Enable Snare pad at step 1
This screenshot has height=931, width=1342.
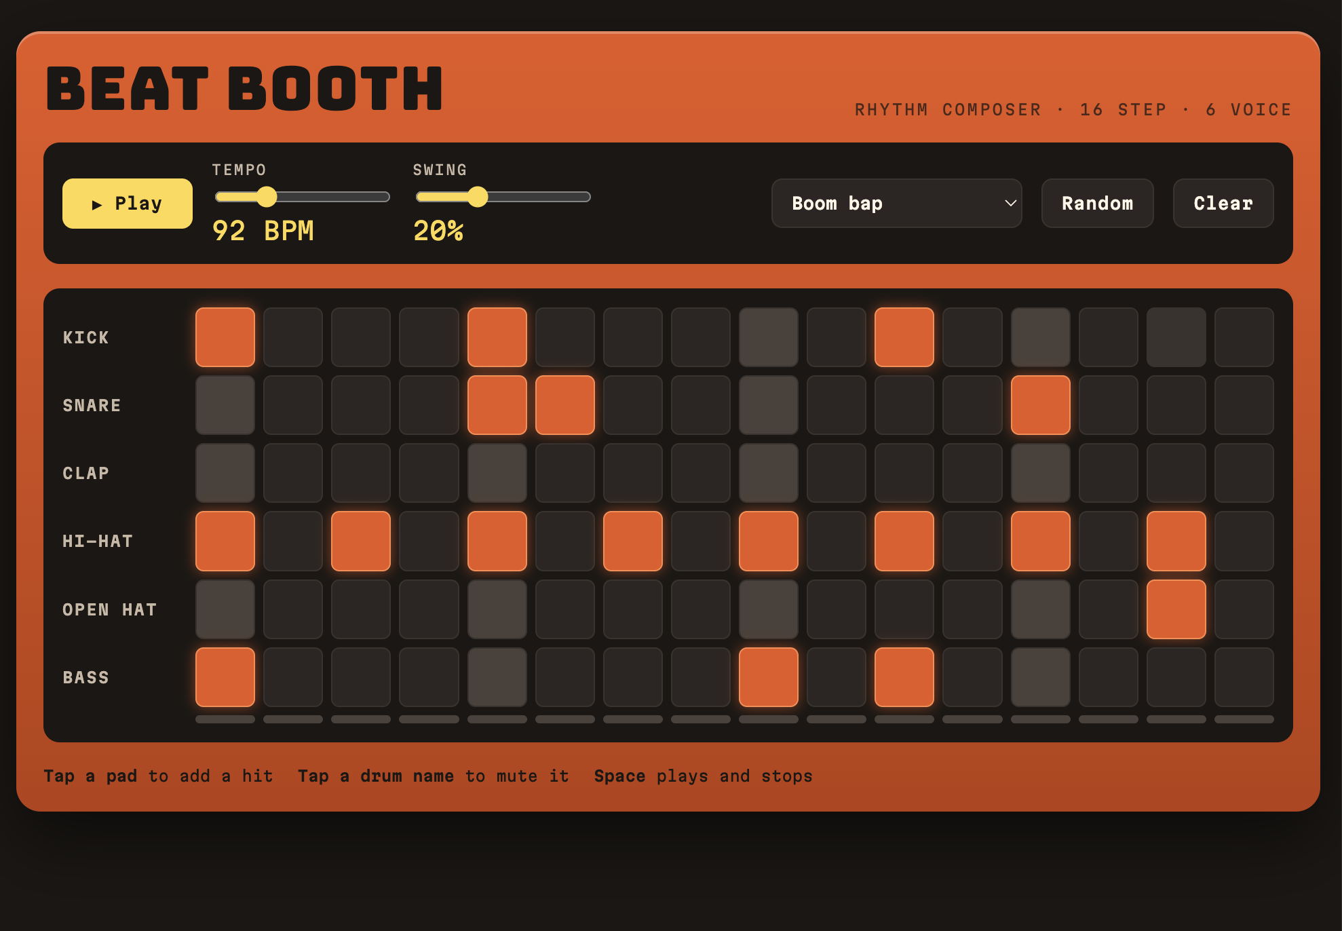click(225, 405)
